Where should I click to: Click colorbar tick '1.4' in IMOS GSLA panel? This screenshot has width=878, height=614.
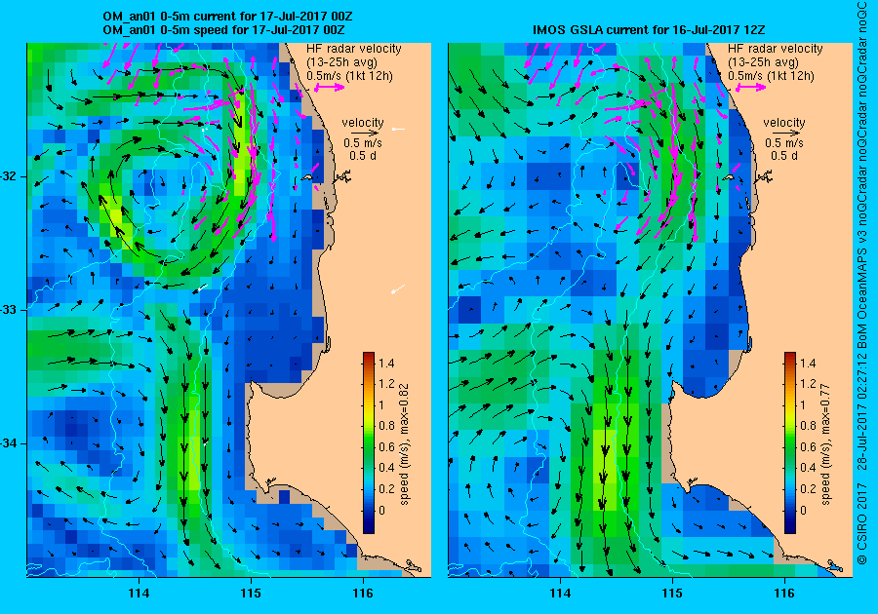pyautogui.click(x=808, y=364)
